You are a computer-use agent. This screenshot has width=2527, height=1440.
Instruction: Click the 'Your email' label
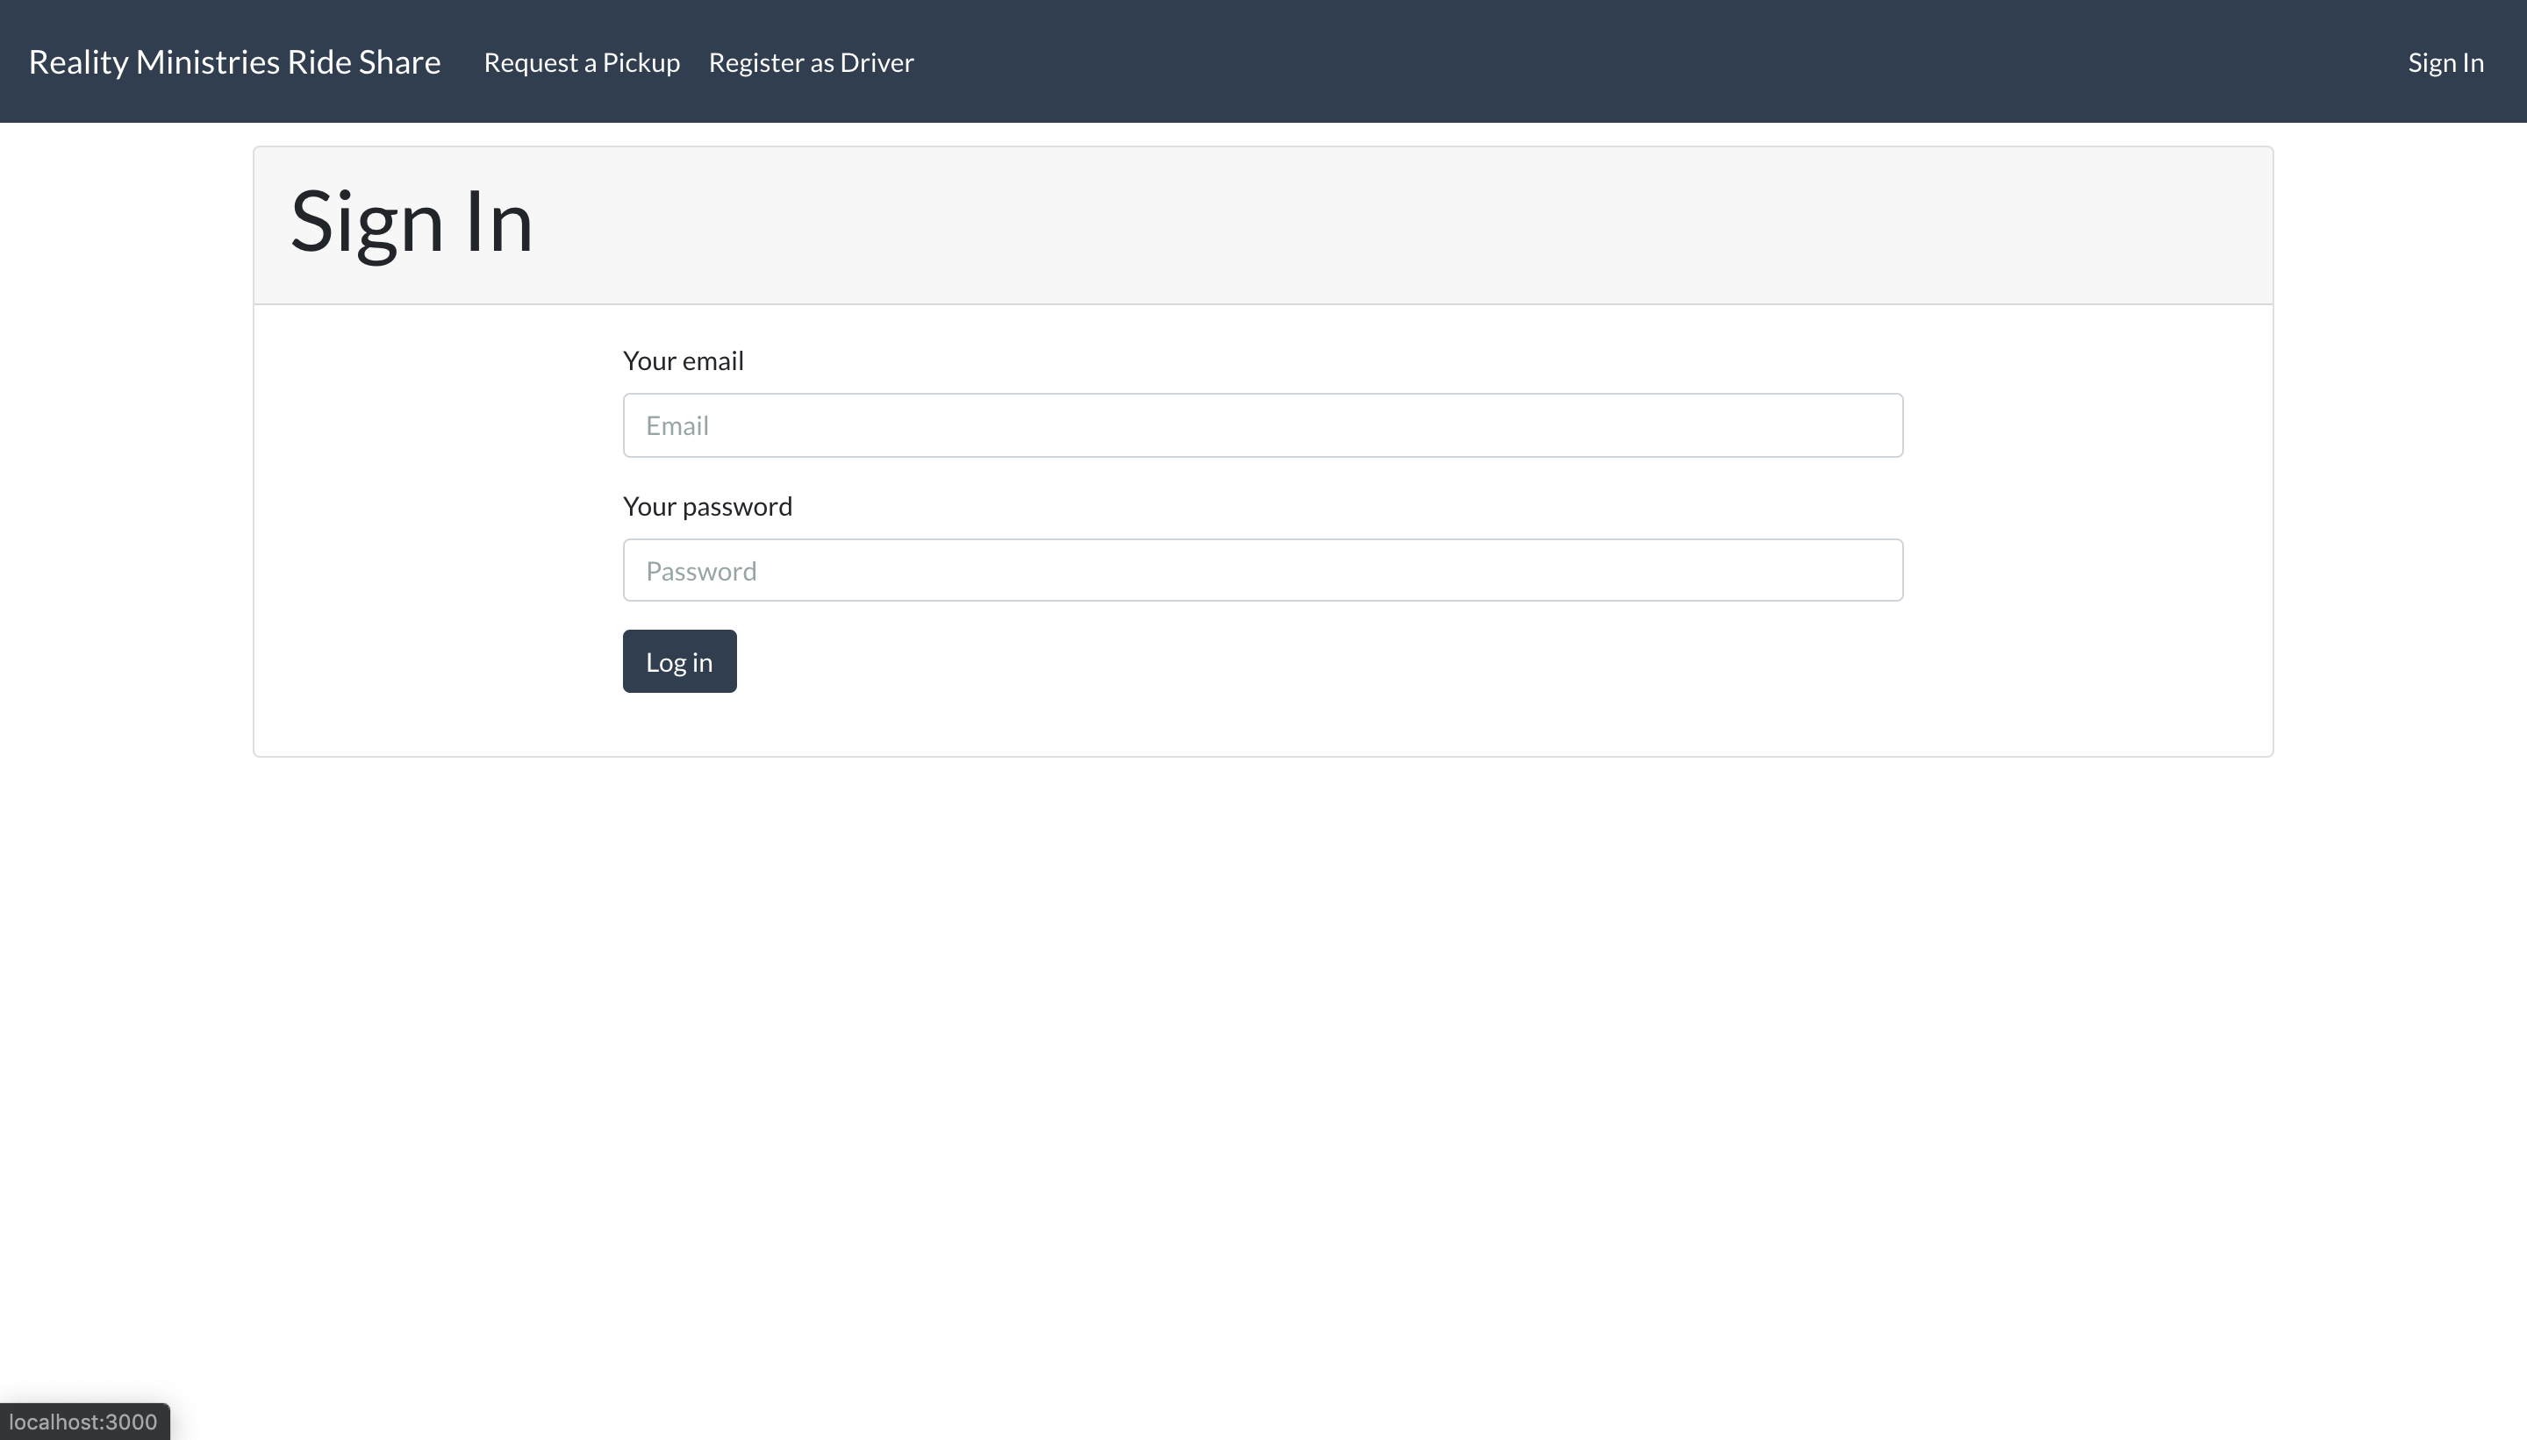pos(683,361)
